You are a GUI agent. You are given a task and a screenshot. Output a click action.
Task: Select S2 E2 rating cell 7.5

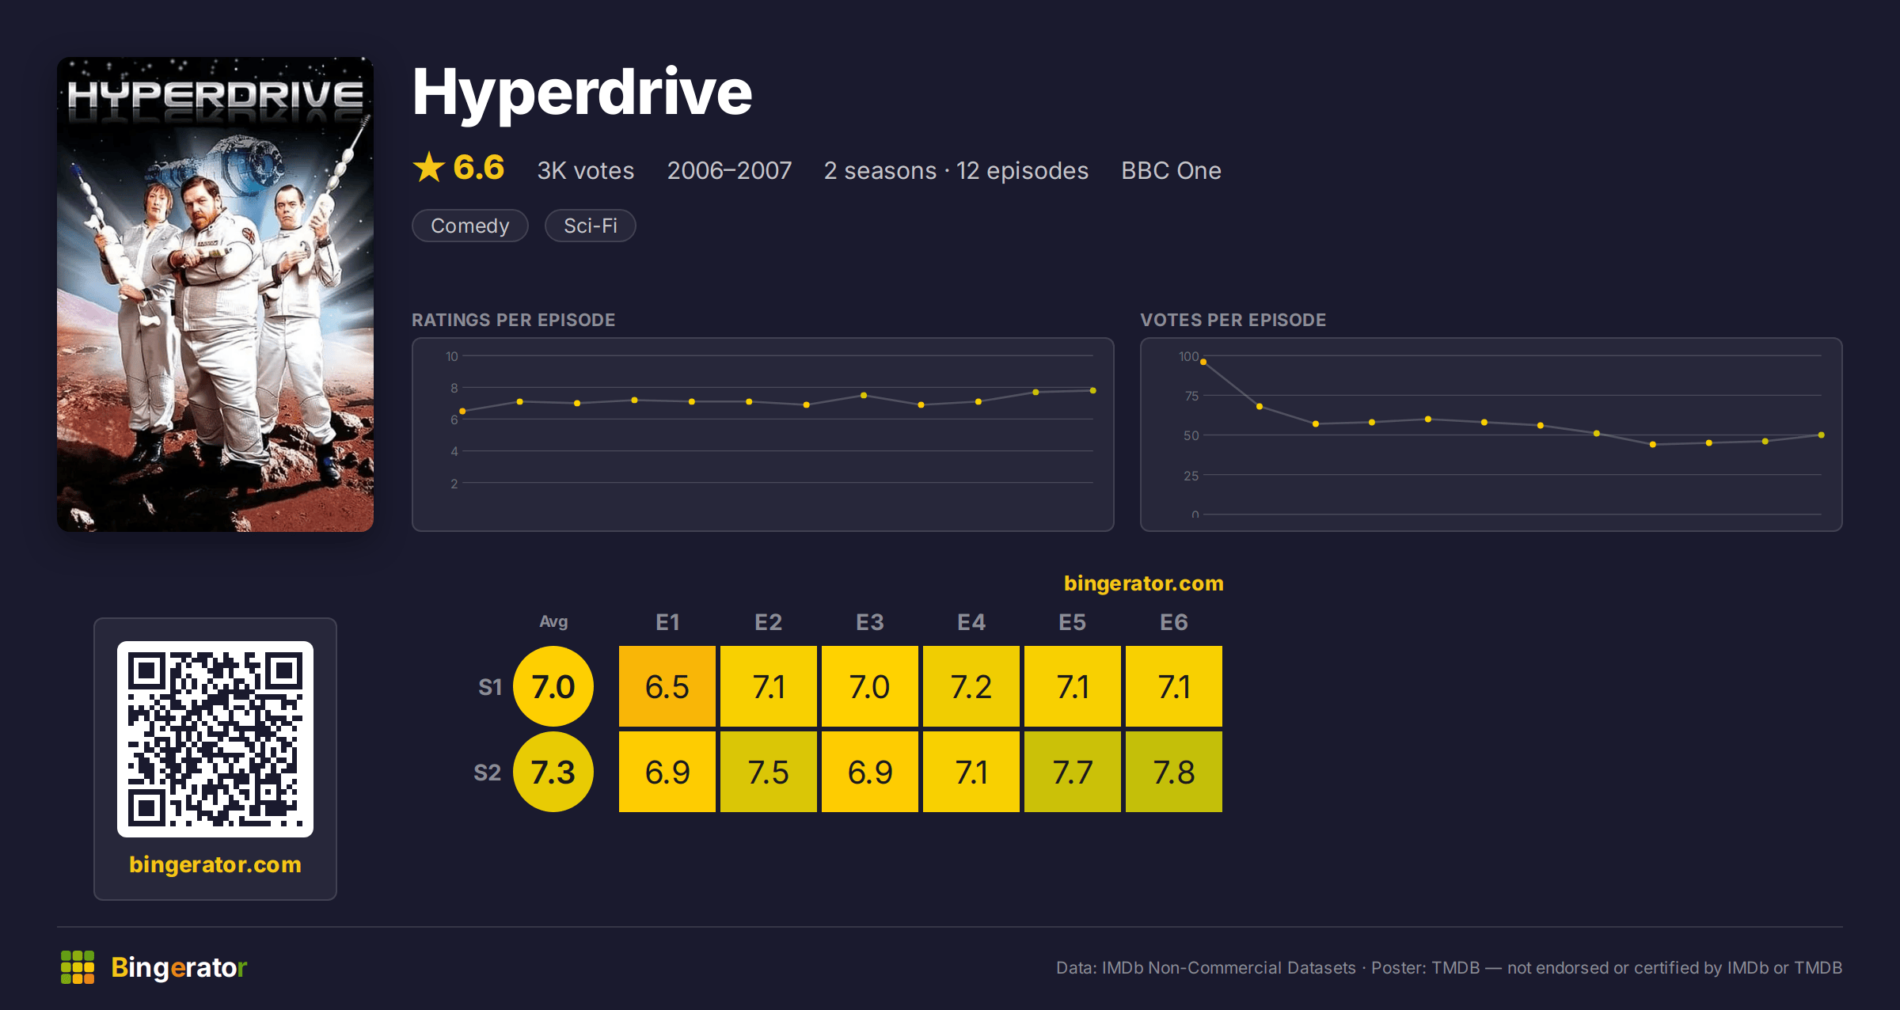(769, 772)
